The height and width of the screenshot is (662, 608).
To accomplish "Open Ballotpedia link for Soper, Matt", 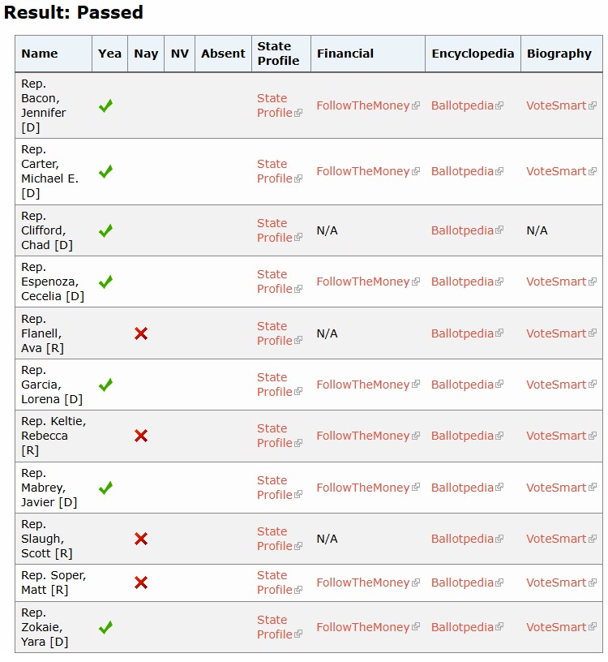I will coord(467,582).
